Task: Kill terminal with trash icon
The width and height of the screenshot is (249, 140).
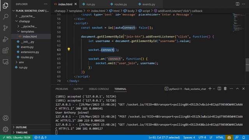Action: 225,89
